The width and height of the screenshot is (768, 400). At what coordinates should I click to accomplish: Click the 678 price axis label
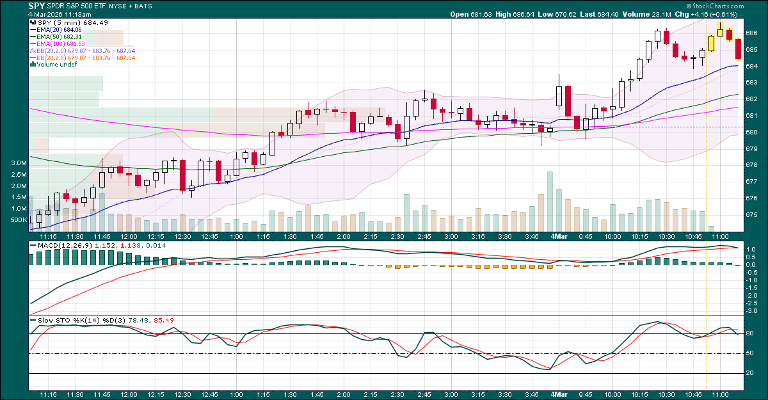(x=753, y=166)
